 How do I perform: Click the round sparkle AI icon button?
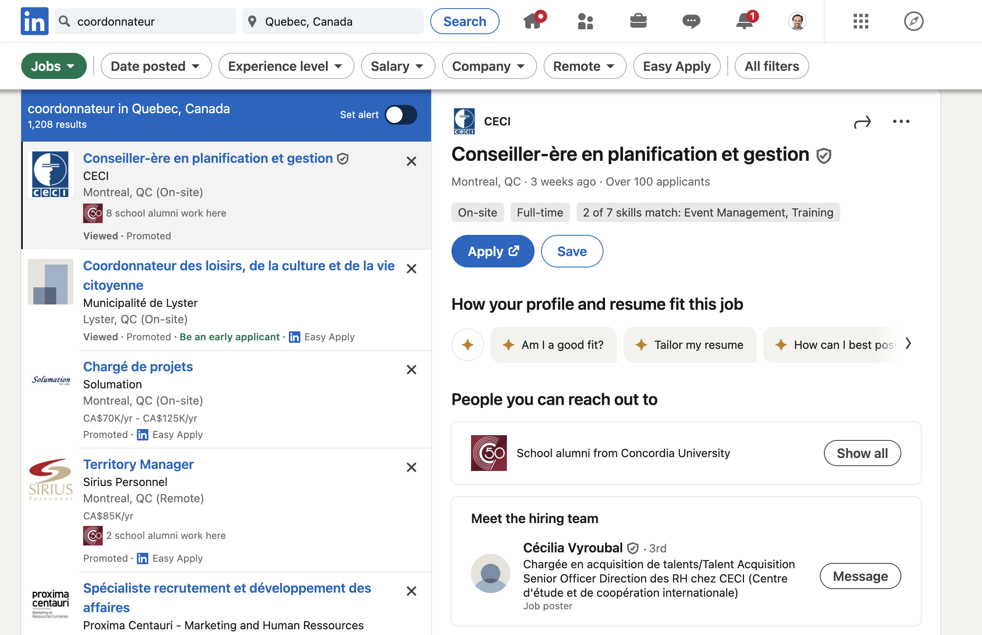467,344
